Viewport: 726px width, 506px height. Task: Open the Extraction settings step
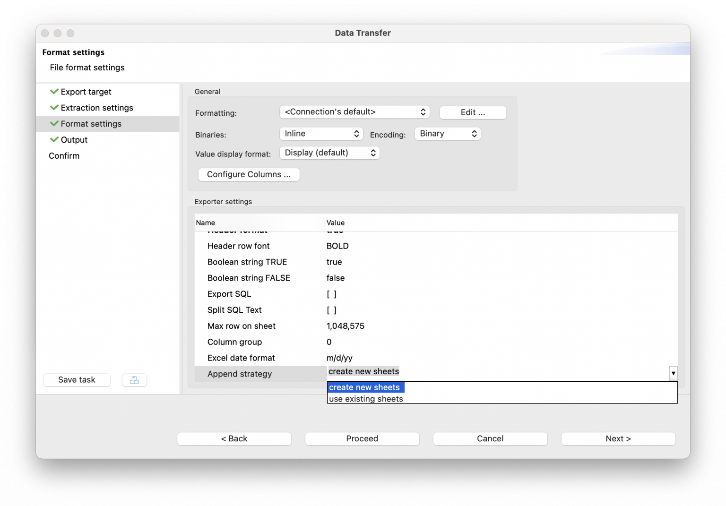(97, 108)
